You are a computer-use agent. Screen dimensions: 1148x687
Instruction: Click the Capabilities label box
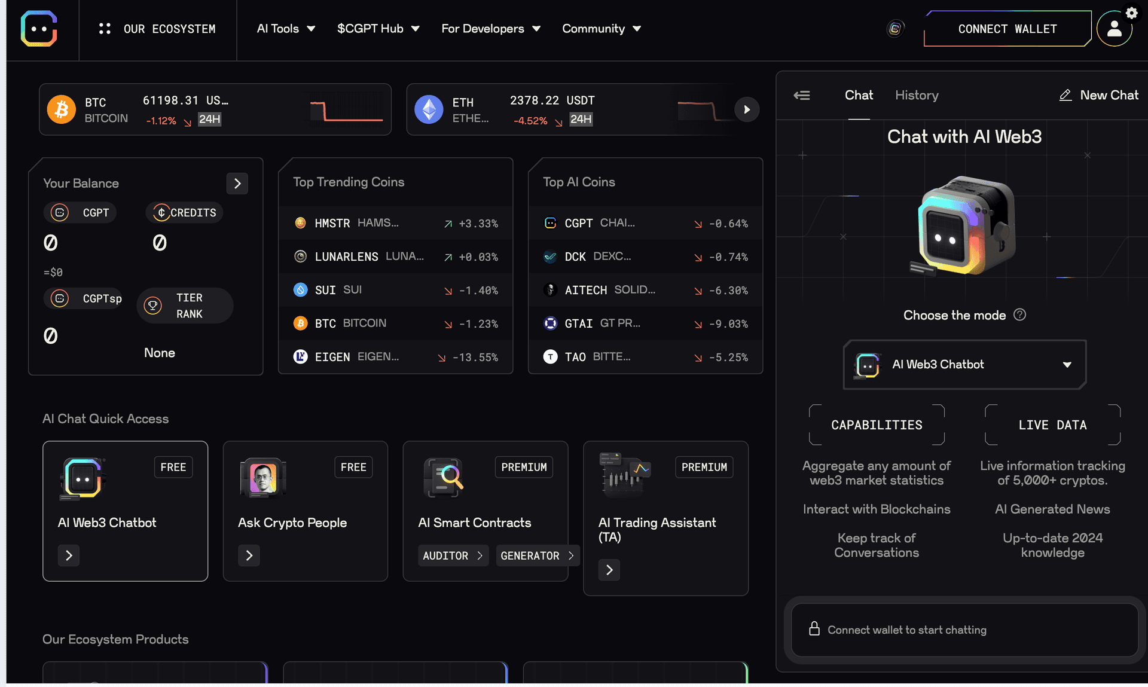pos(877,425)
